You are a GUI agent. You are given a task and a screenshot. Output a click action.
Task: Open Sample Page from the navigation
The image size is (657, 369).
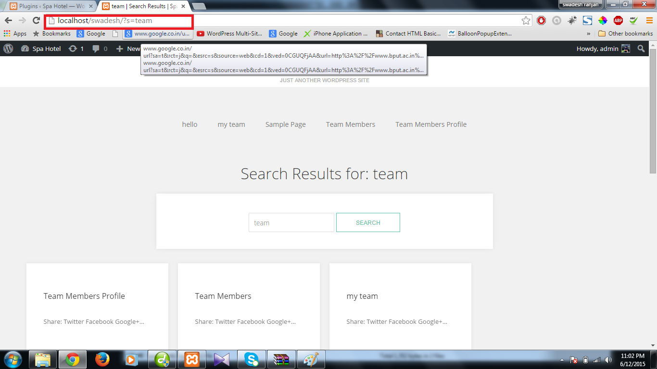point(286,124)
